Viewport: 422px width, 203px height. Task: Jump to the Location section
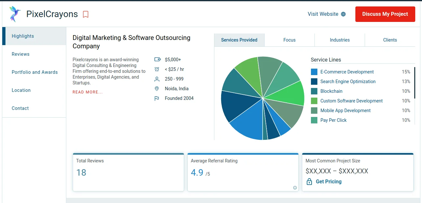click(34, 90)
